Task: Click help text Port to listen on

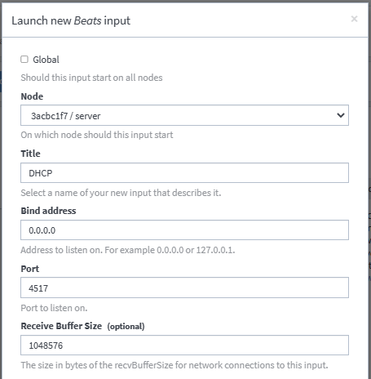Action: click(54, 308)
